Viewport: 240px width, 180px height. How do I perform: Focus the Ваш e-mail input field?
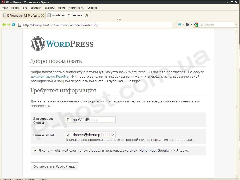[x=91, y=135]
